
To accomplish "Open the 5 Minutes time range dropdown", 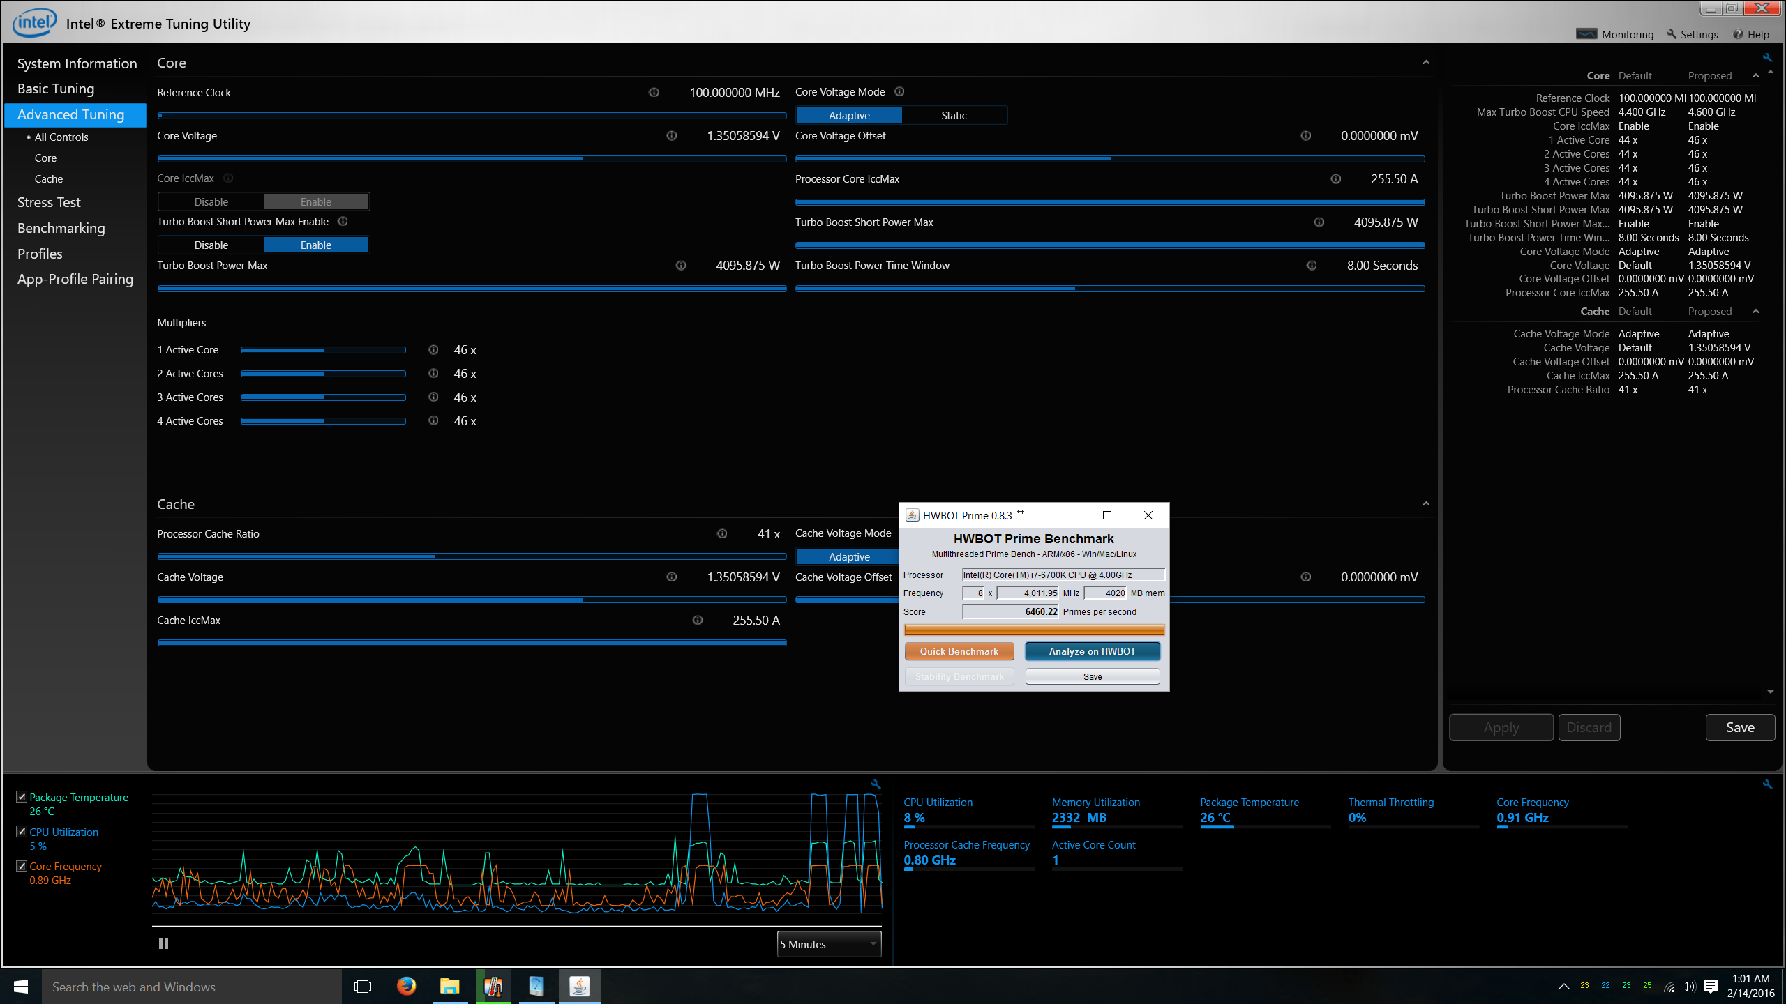I will pos(829,944).
